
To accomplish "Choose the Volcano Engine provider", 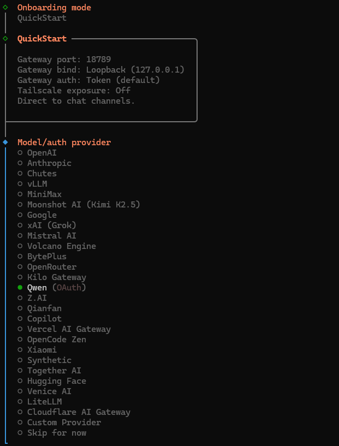I will pyautogui.click(x=57, y=246).
